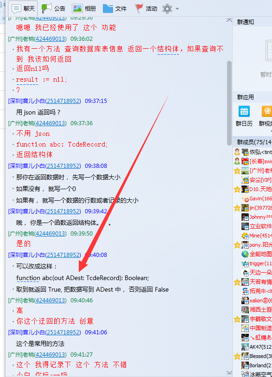Click the avatar of AK47 member

pos(245,347)
